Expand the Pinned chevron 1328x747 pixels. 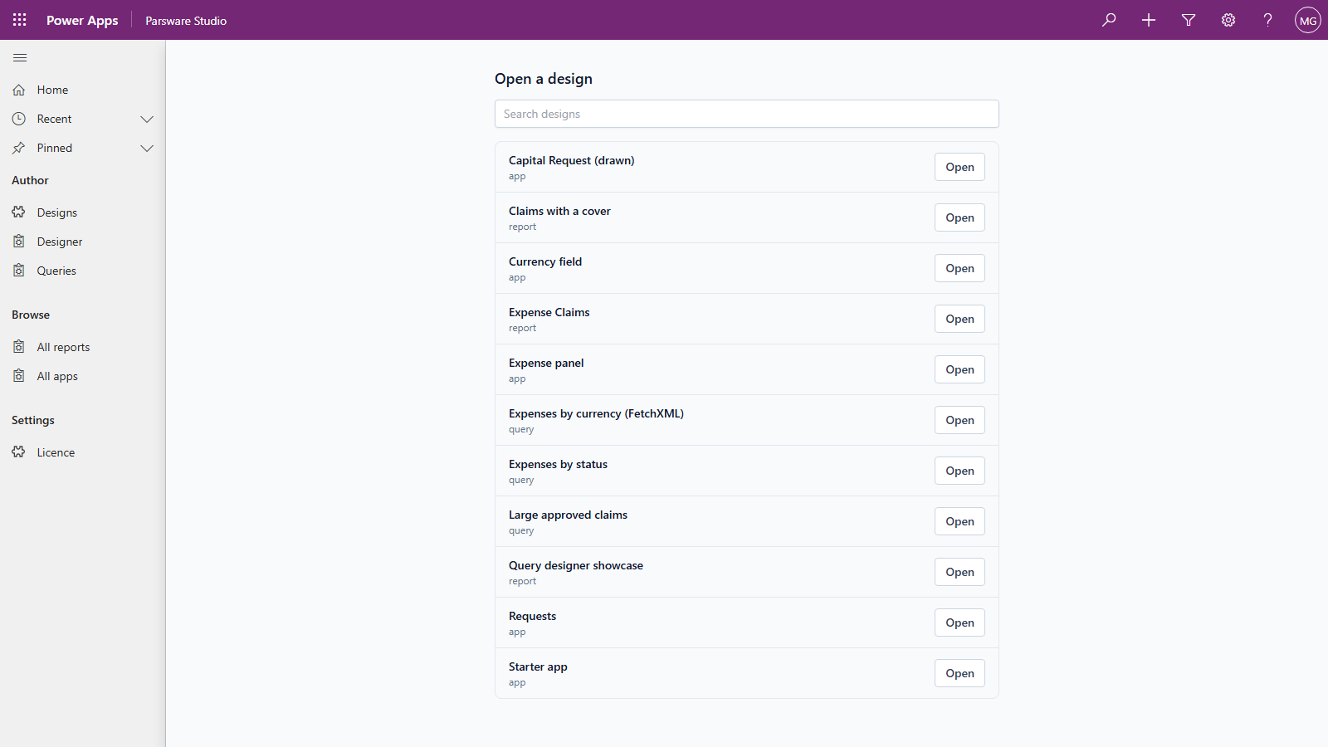[x=147, y=148]
